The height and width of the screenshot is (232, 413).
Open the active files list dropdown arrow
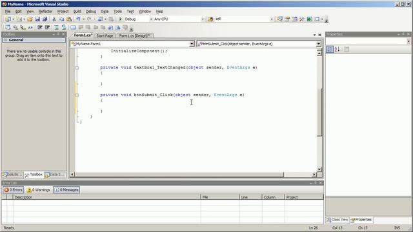tap(314, 35)
